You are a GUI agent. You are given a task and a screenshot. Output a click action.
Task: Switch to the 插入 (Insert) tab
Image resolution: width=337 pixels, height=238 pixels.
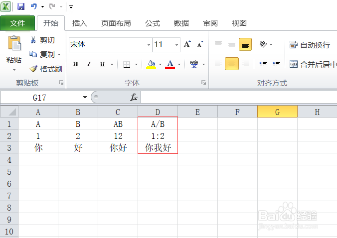tap(80, 23)
